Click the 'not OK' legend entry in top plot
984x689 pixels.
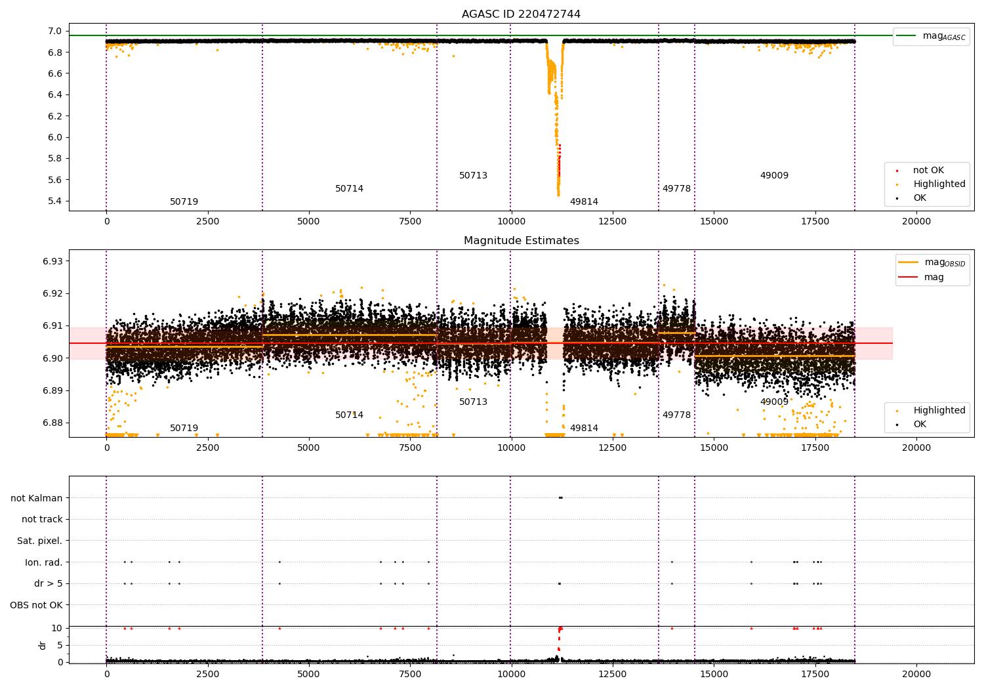point(928,171)
